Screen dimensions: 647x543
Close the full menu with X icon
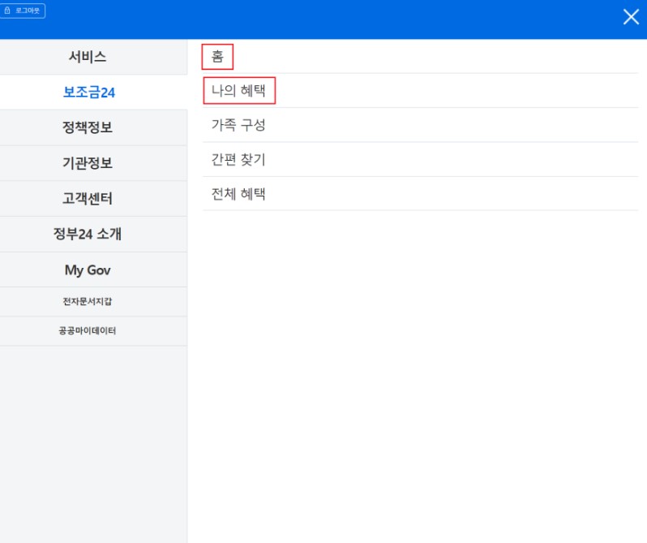pos(631,17)
